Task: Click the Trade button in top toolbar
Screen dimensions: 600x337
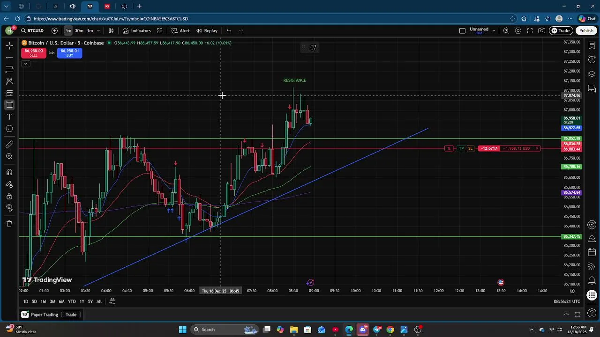Action: point(561,31)
